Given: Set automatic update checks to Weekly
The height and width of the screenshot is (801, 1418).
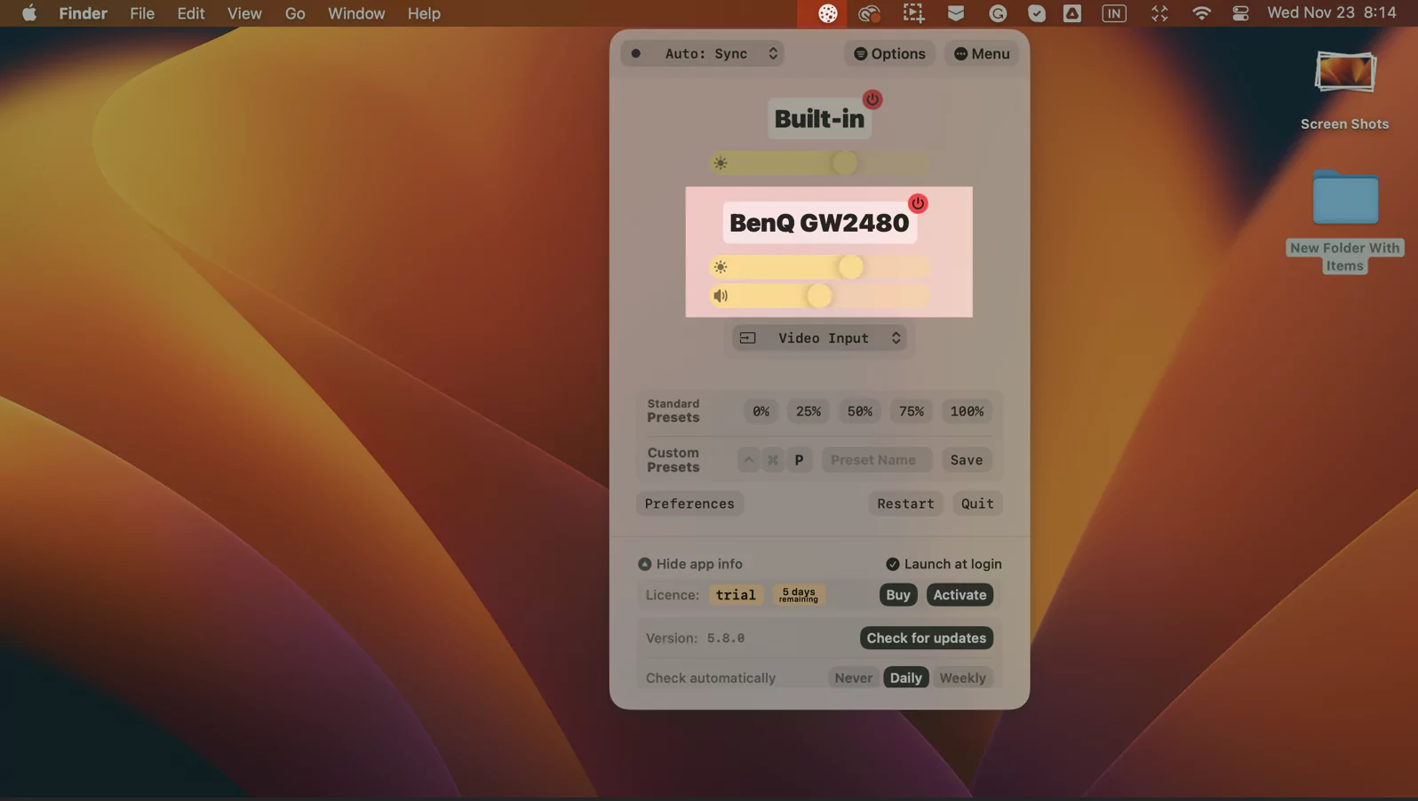Looking at the screenshot, I should point(962,678).
